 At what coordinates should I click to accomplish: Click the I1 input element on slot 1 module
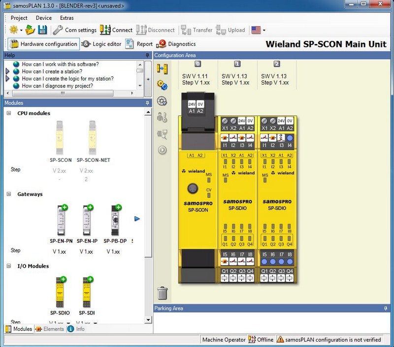pos(225,138)
